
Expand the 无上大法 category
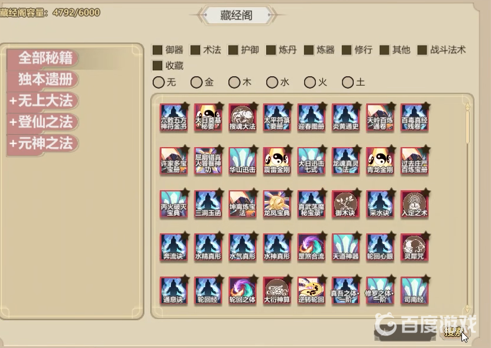[x=43, y=101]
